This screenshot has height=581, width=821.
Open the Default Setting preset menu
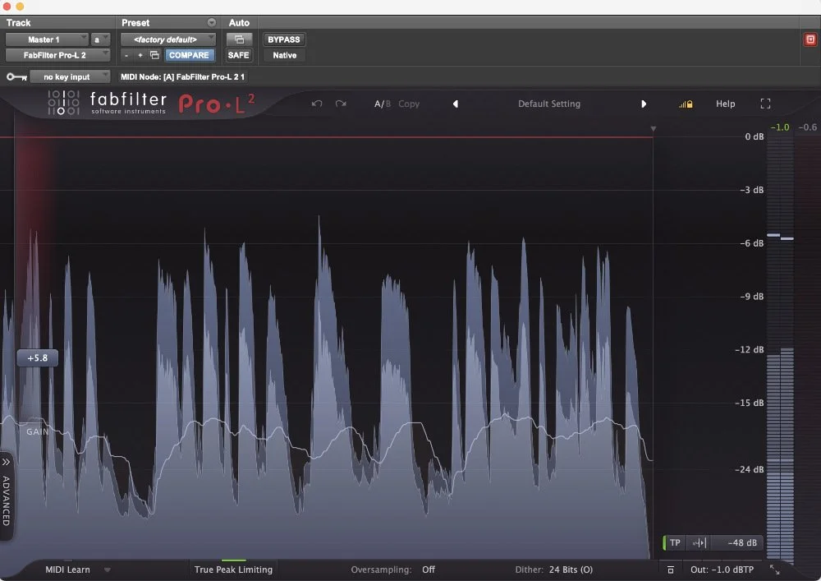point(549,104)
